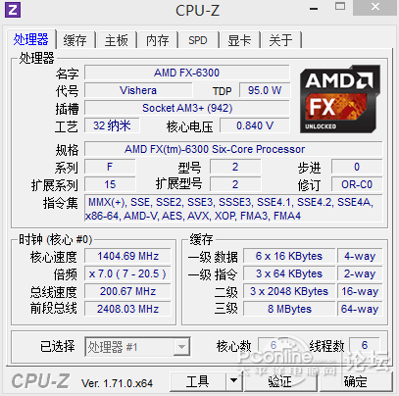Click the Socket AM3+ (942) field

(187, 108)
